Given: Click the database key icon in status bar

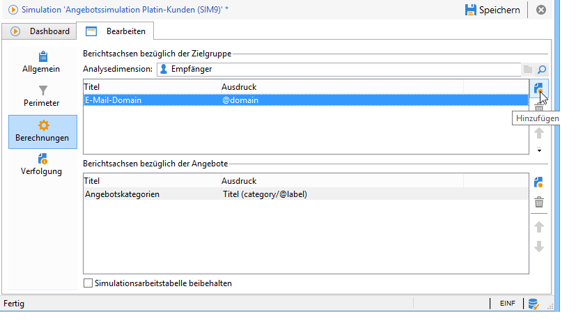Looking at the screenshot, I should click(x=534, y=304).
